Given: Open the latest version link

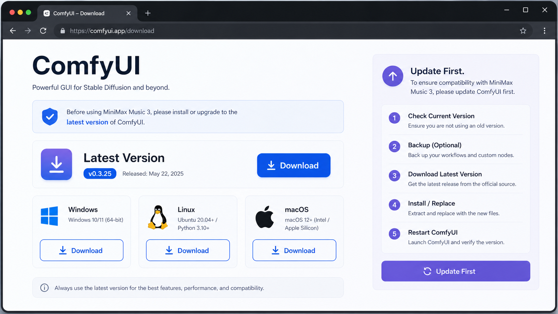Looking at the screenshot, I should (x=87, y=122).
